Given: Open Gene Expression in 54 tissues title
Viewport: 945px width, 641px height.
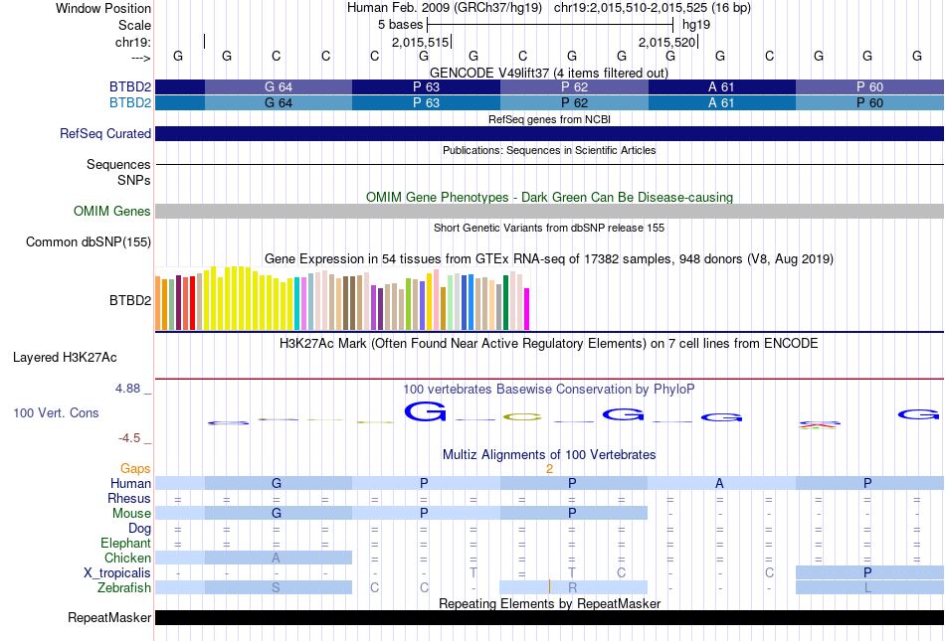Looking at the screenshot, I should (x=549, y=258).
